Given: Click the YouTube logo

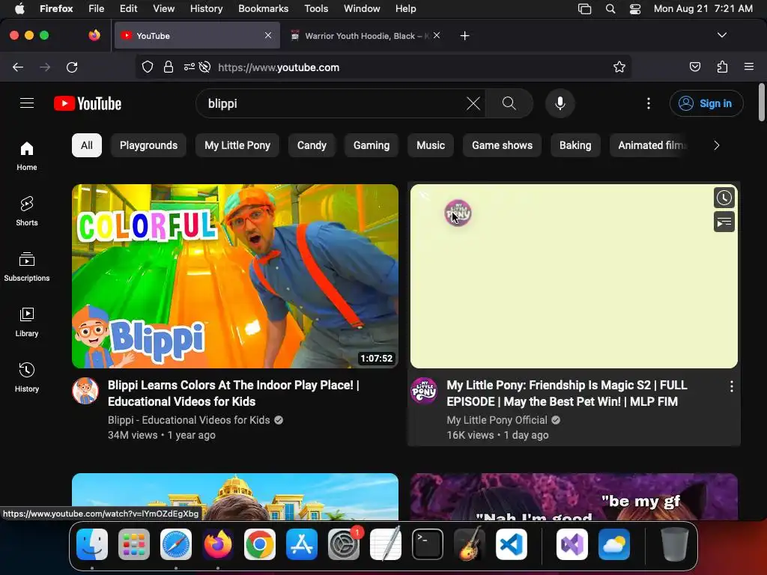Looking at the screenshot, I should coord(88,103).
